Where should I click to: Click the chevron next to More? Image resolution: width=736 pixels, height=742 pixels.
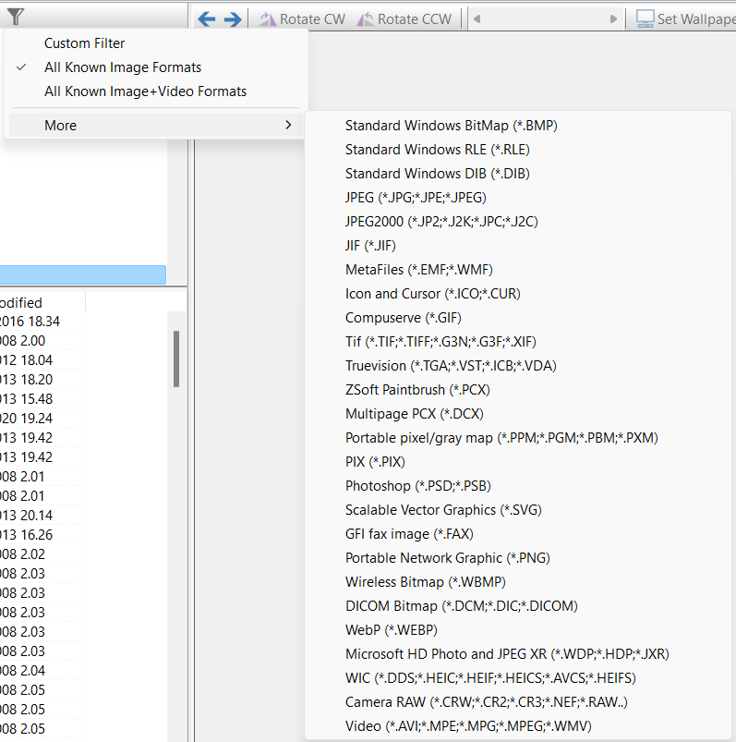coord(288,126)
